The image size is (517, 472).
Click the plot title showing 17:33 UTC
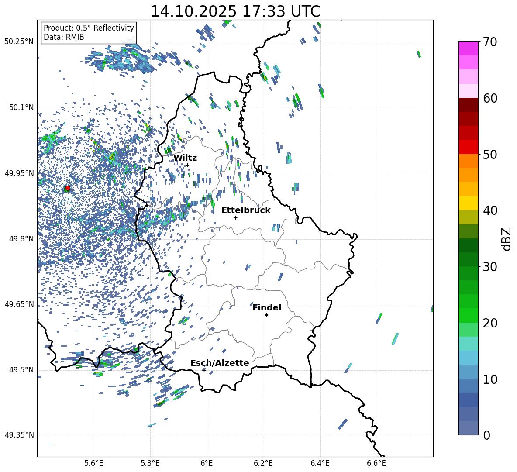(235, 11)
